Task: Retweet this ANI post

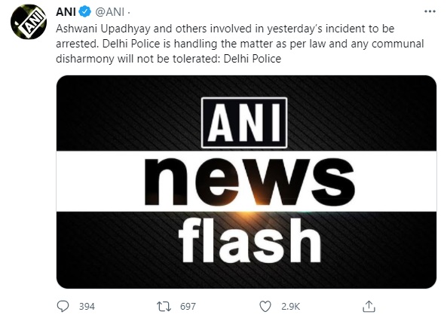Action: point(164,307)
